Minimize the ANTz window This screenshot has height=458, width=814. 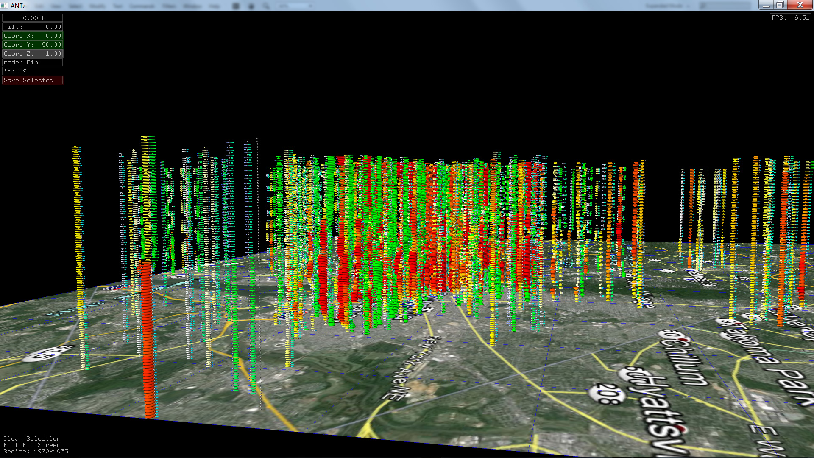point(766,5)
